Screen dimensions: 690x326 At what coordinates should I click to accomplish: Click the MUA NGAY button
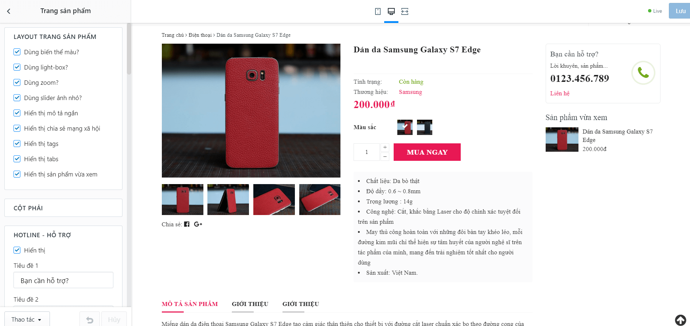click(x=427, y=152)
